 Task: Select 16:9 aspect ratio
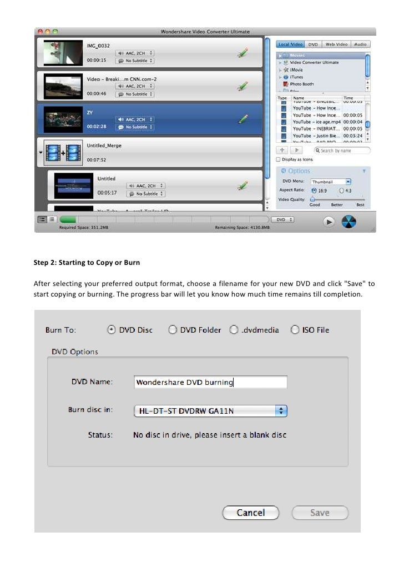click(314, 190)
